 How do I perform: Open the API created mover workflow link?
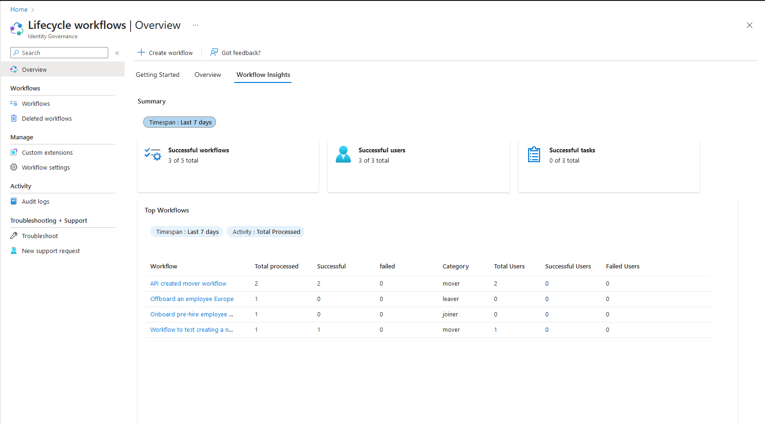coord(188,283)
